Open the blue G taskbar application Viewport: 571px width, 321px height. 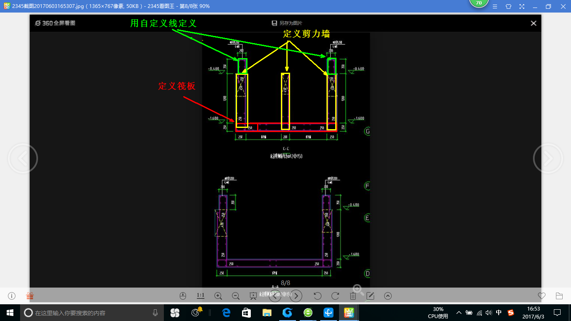287,313
